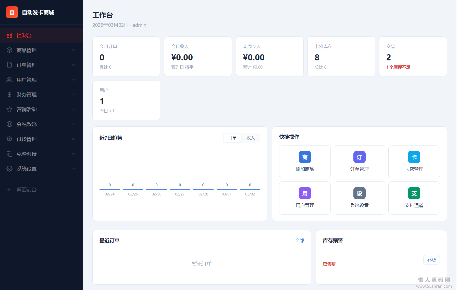Click the 克隆对接 copy icon
Screen dimensions: 457x290
[9, 154]
